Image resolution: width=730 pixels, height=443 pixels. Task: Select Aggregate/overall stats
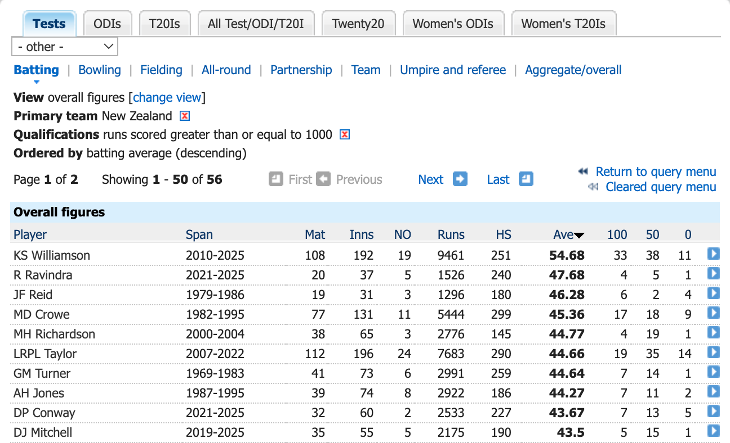(x=573, y=70)
